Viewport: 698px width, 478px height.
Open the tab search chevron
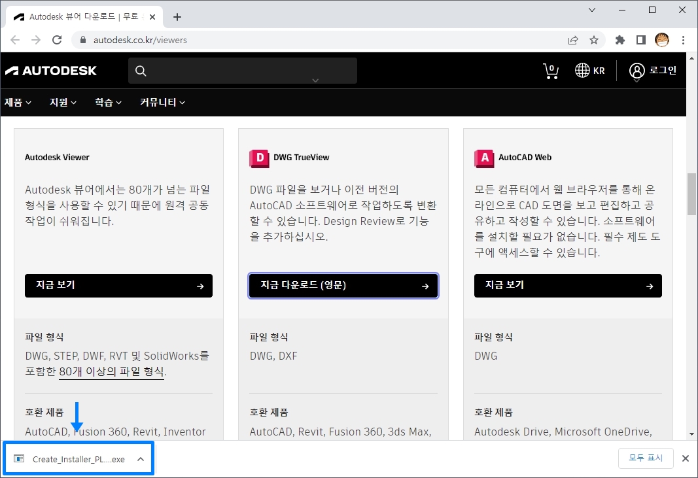592,10
